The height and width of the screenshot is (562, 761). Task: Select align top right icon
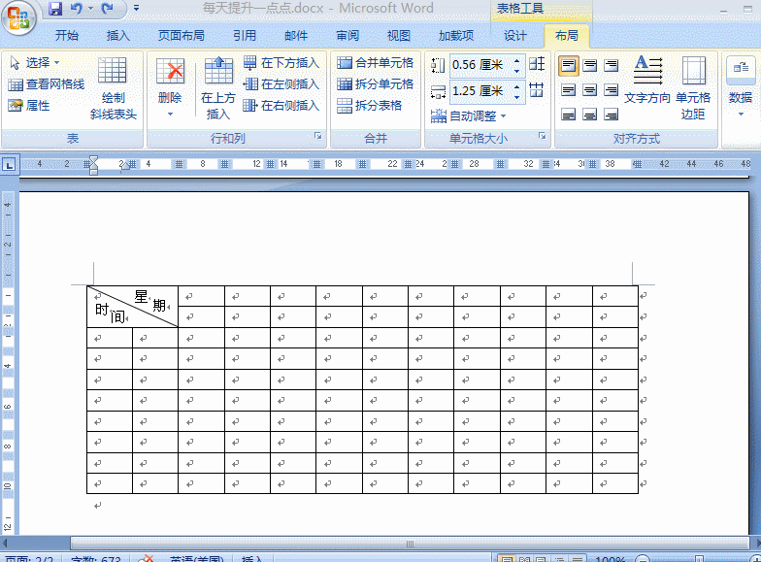pos(612,66)
